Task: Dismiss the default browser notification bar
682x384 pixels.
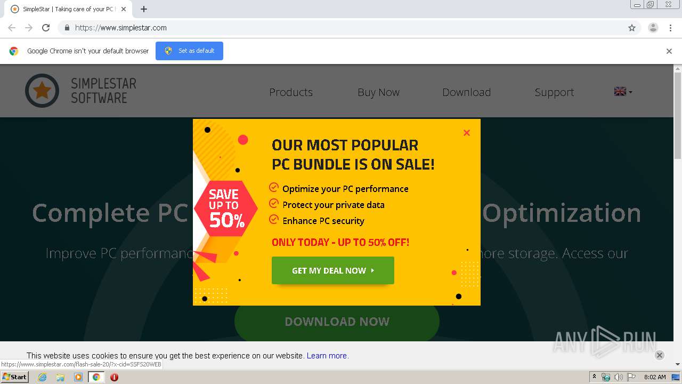Action: pyautogui.click(x=669, y=51)
